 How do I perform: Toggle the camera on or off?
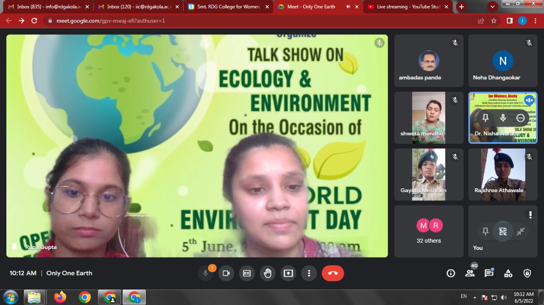pos(226,273)
